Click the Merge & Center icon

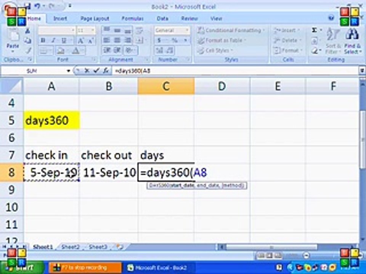tap(140, 40)
